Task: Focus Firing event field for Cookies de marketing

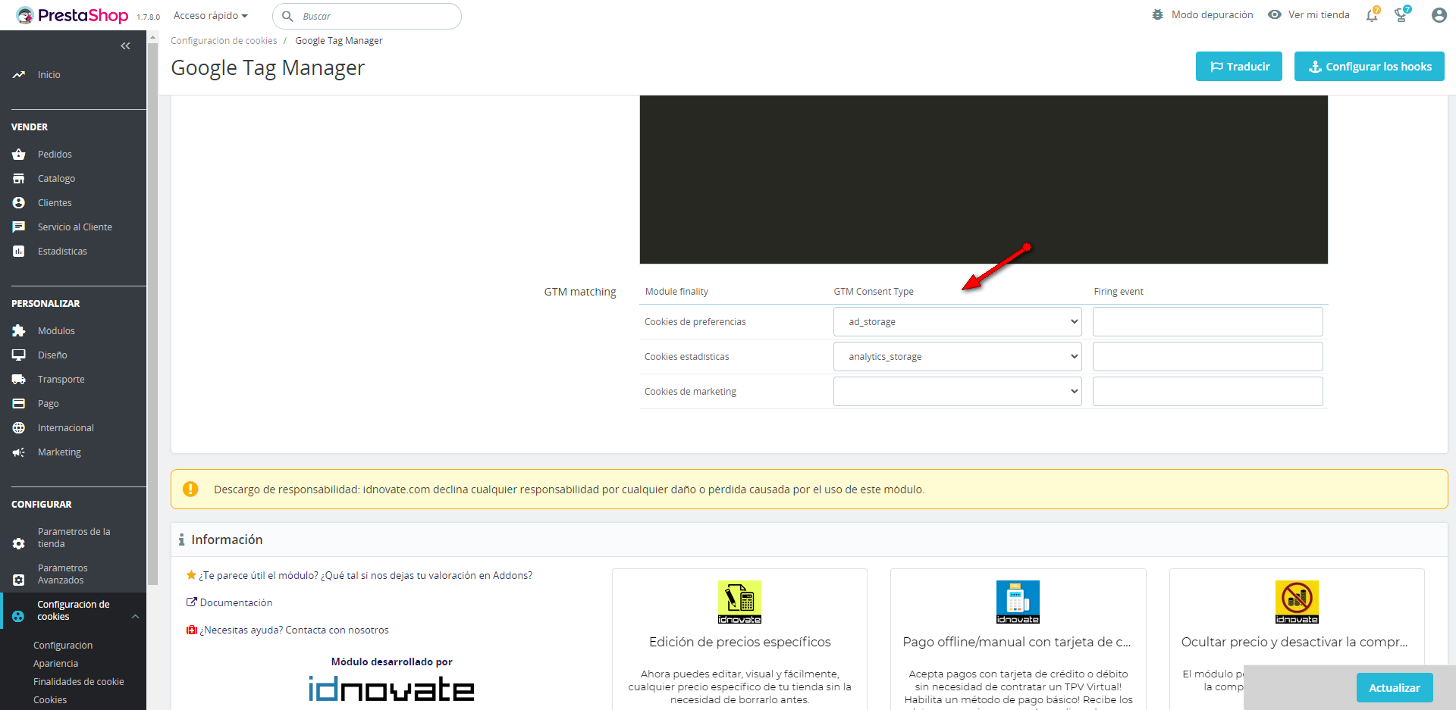Action: 1208,392
